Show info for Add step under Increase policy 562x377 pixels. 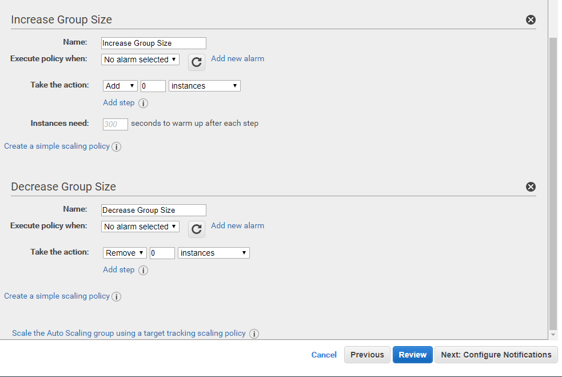point(144,104)
